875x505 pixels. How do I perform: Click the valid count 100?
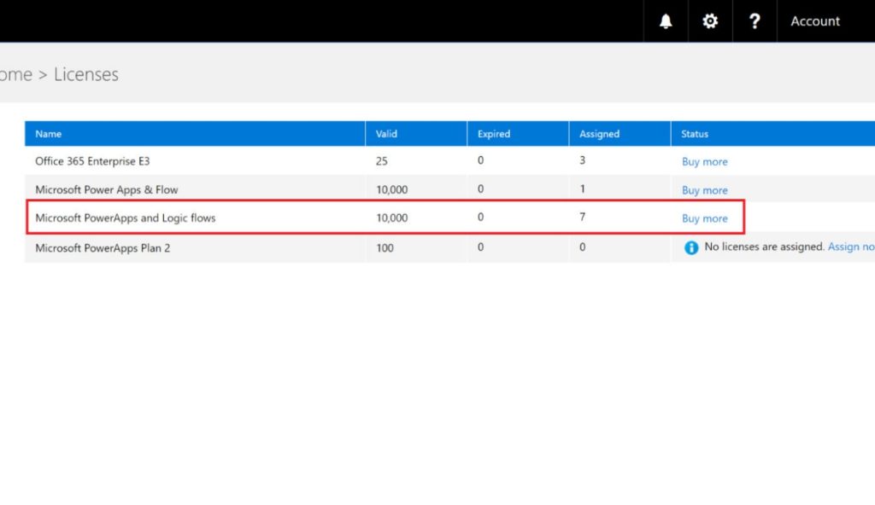pyautogui.click(x=385, y=248)
